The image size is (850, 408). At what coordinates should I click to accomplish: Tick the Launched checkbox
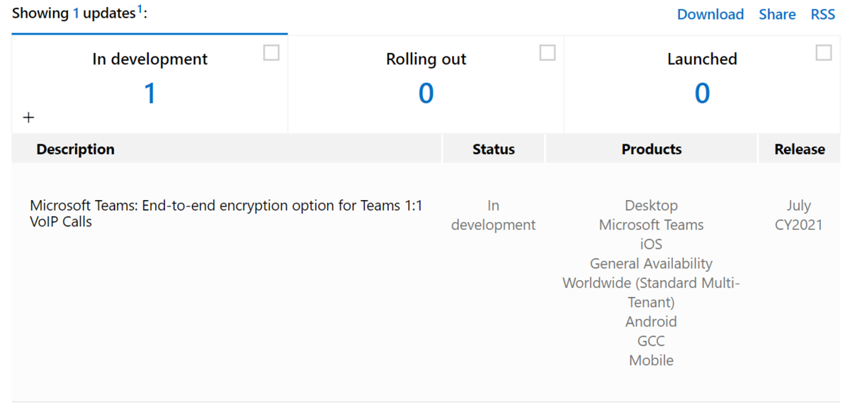(824, 53)
